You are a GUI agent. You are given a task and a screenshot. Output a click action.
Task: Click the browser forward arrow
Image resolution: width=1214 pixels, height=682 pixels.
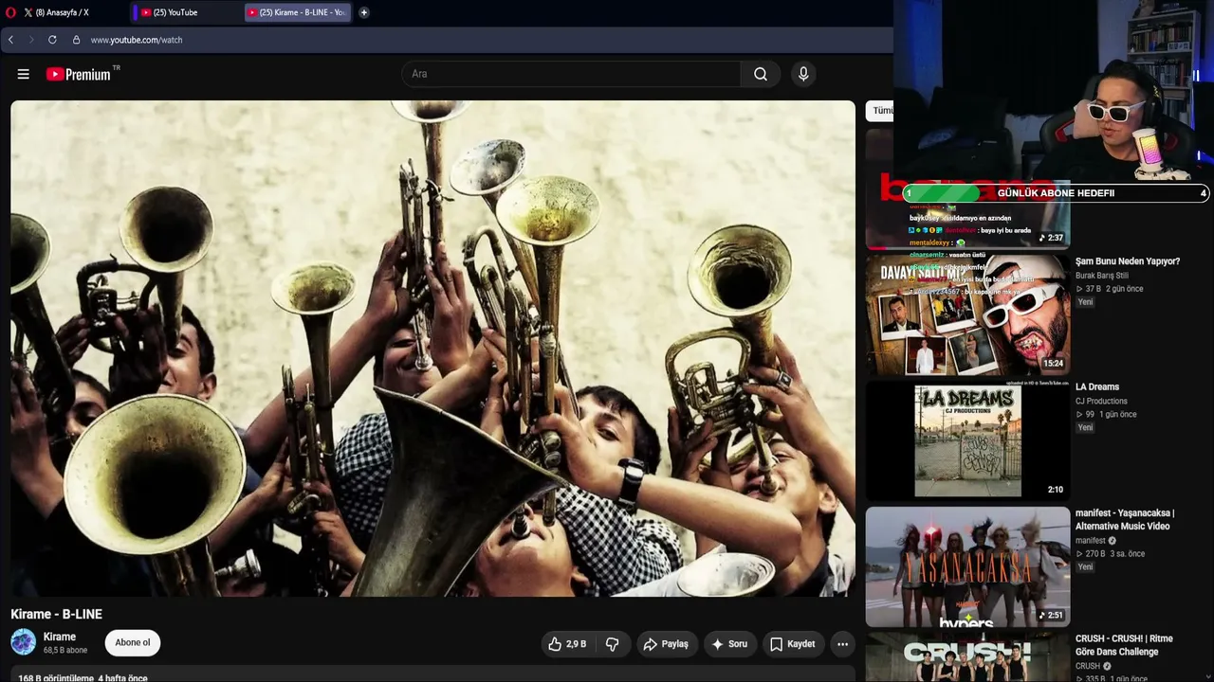30,40
